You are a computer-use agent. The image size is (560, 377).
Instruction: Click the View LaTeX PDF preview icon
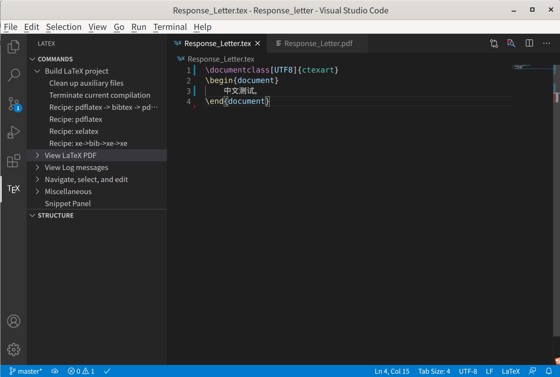[511, 43]
